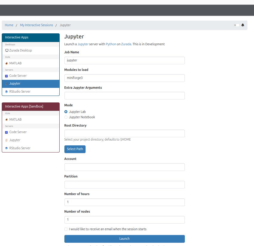This screenshot has height=246, width=254.
Task: Go to the Home breadcrumb
Action: pyautogui.click(x=9, y=25)
